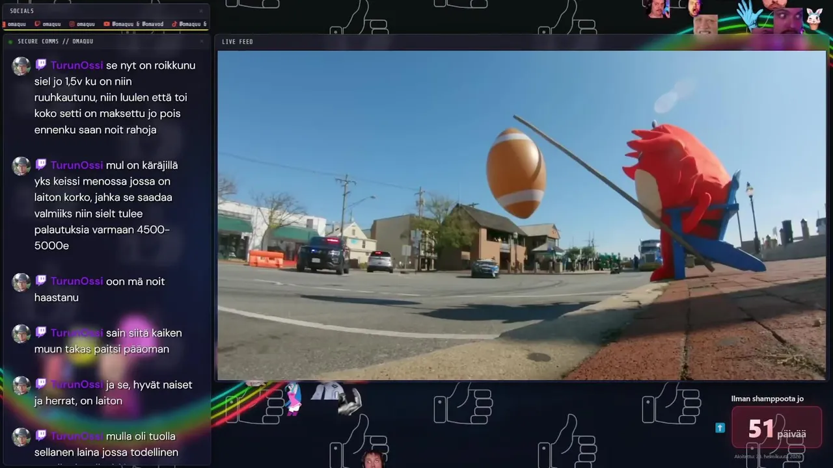Click the Instagram icon in Socials bar

72,24
